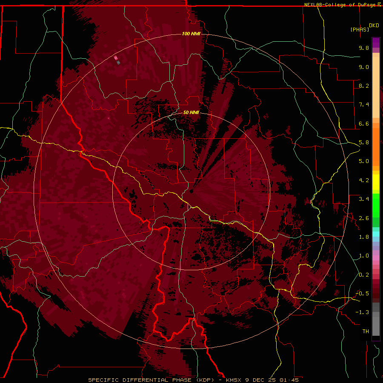Click the 5.8 value on the color scale
The width and height of the screenshot is (383, 383).
point(364,143)
